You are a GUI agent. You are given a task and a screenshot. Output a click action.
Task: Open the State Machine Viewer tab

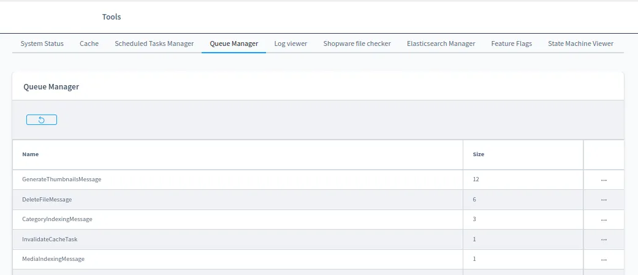pos(580,43)
